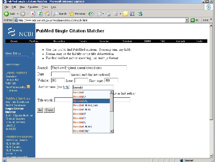Choose 'Benabid Y' from the author suggestions

point(91,118)
